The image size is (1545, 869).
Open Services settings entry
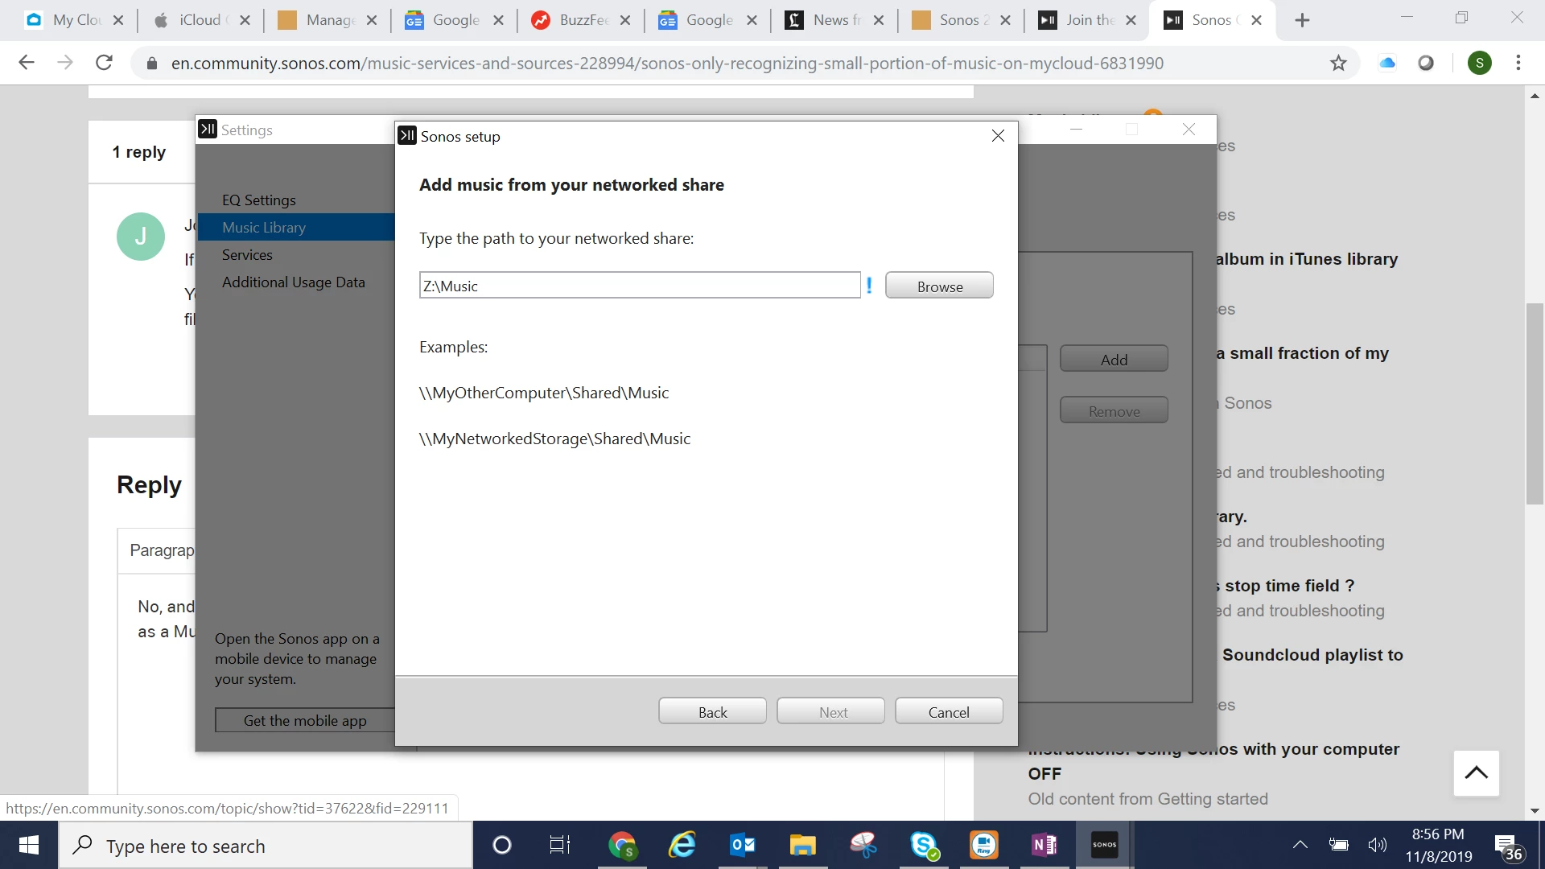coord(247,255)
